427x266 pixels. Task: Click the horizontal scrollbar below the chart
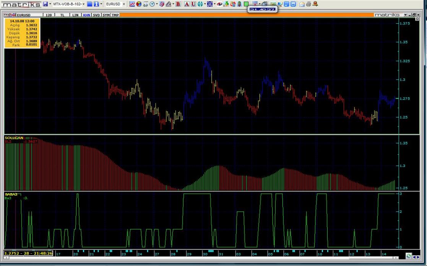click(x=191, y=258)
